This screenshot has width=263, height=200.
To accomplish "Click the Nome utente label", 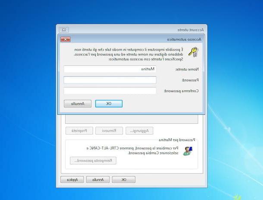I will pos(187,69).
